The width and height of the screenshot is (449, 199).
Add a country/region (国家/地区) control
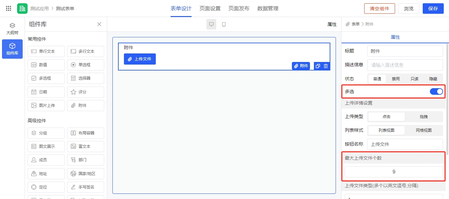coord(85,174)
